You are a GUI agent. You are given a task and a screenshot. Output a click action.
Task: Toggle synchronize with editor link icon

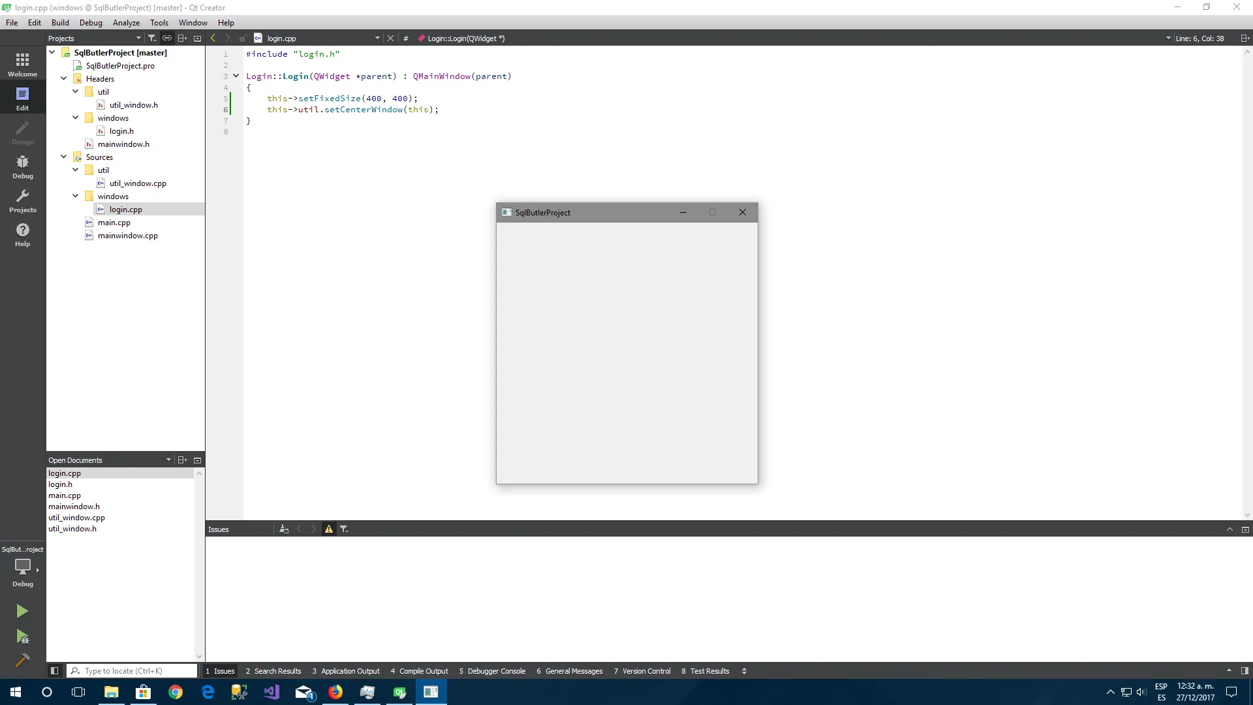(167, 38)
